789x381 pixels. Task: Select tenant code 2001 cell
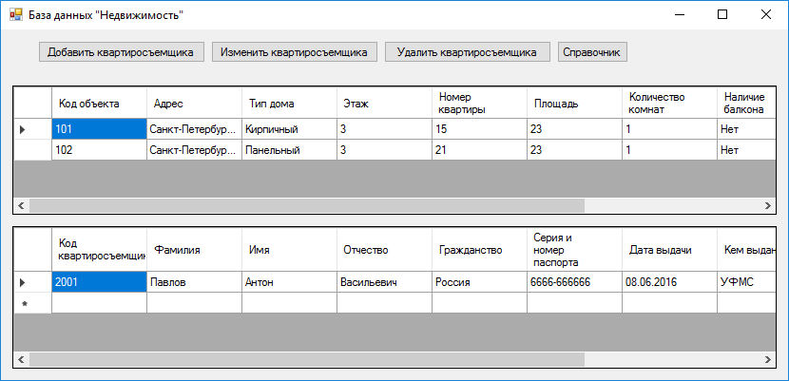click(99, 282)
